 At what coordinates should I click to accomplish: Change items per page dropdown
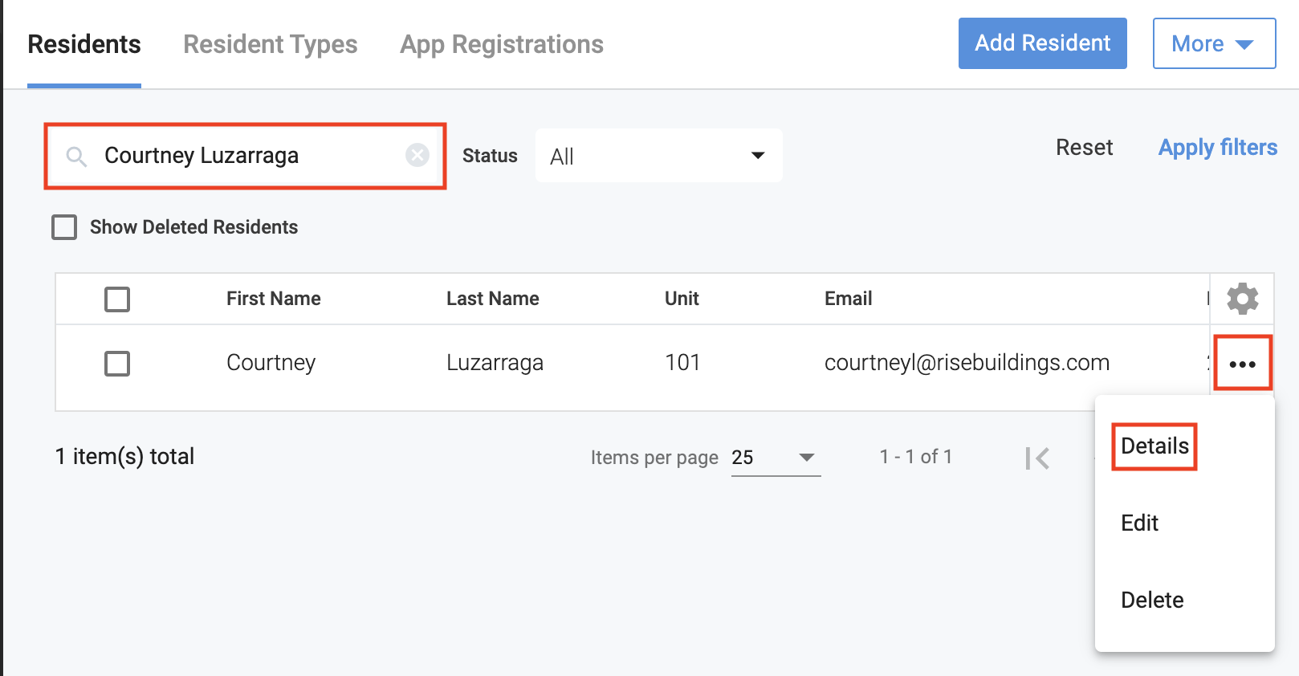(776, 458)
